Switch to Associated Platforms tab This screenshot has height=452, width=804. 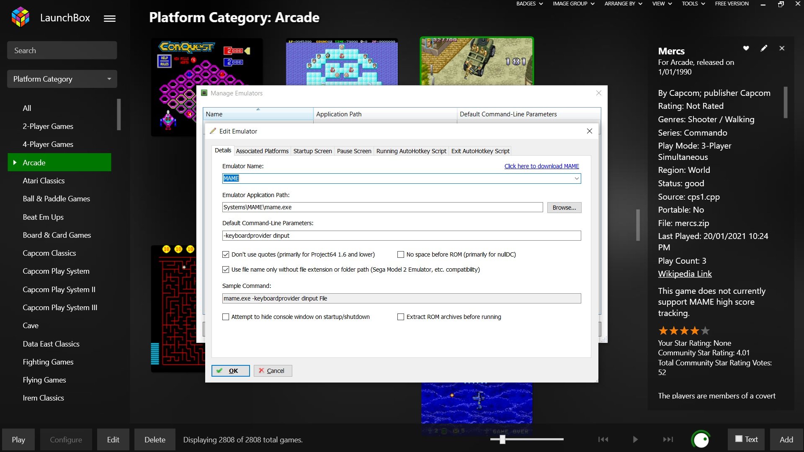point(262,151)
